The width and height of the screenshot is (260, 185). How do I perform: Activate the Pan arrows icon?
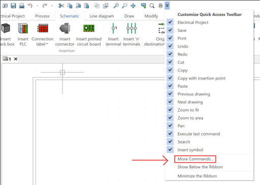click(133, 6)
